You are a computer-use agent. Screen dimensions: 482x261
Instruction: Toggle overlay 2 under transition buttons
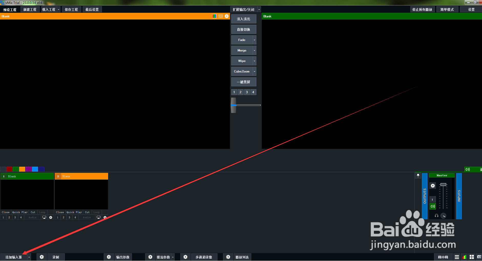[240, 92]
